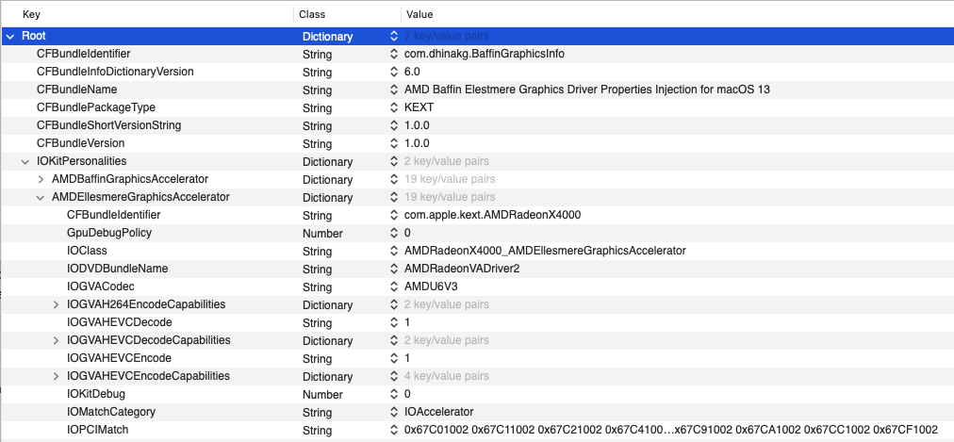This screenshot has height=442, width=954.
Task: Click the AMD Baffin Elestmere bundle name value
Action: (x=587, y=90)
